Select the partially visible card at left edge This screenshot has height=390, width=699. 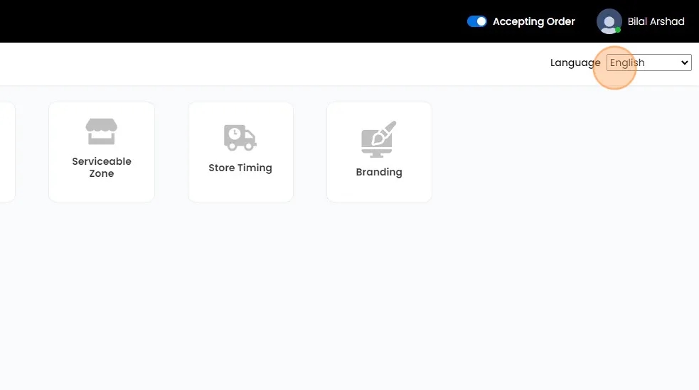click(x=6, y=151)
